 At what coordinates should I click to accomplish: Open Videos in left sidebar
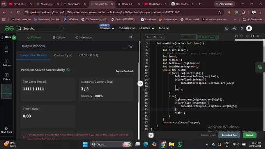pos(7,77)
